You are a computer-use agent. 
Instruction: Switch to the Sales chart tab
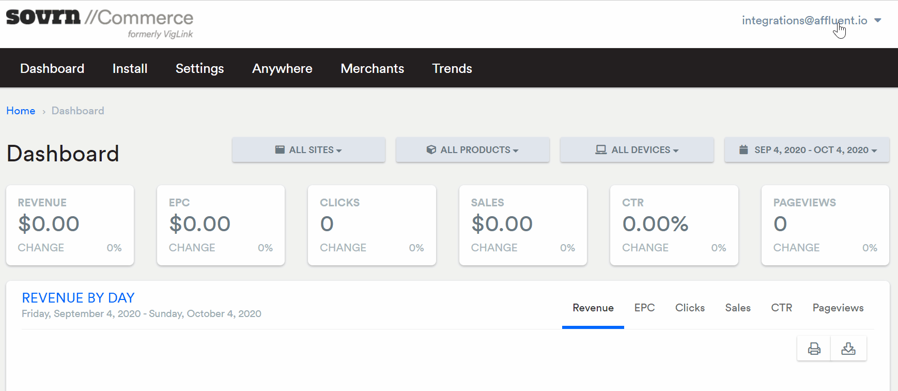coord(738,308)
